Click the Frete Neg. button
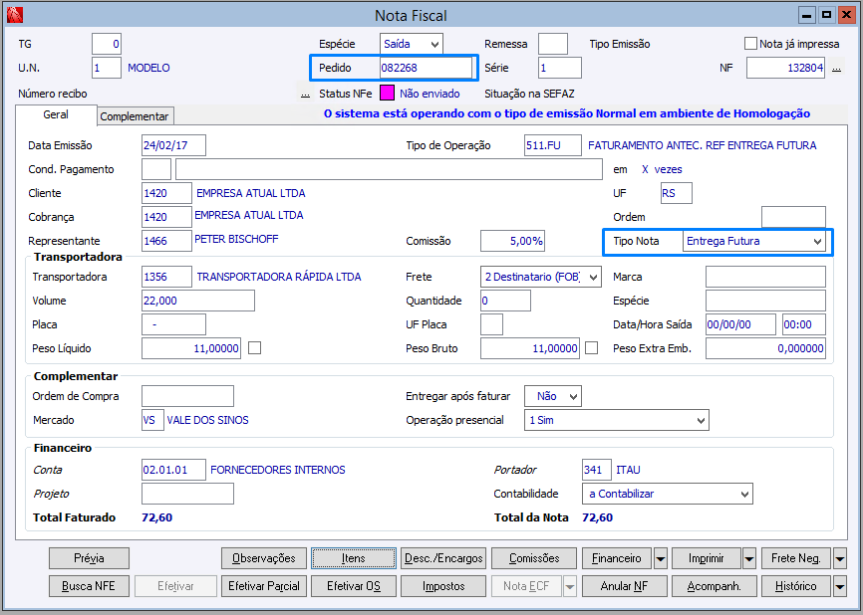 pyautogui.click(x=796, y=558)
